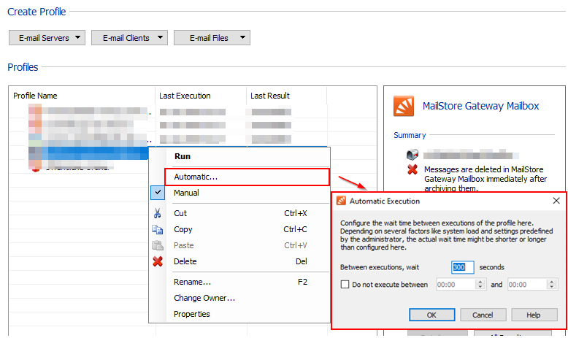Click the Cut scissors icon
568x338 pixels.
click(x=157, y=213)
